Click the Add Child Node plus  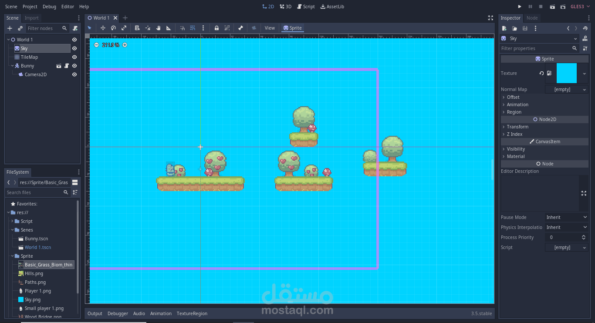coord(10,28)
